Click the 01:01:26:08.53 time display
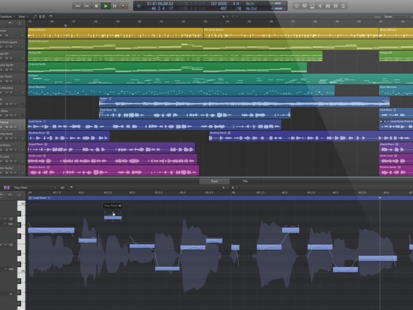 pyautogui.click(x=160, y=4)
